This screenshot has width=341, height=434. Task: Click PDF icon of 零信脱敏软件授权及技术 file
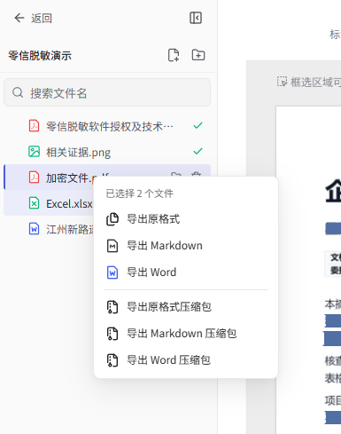click(x=34, y=126)
